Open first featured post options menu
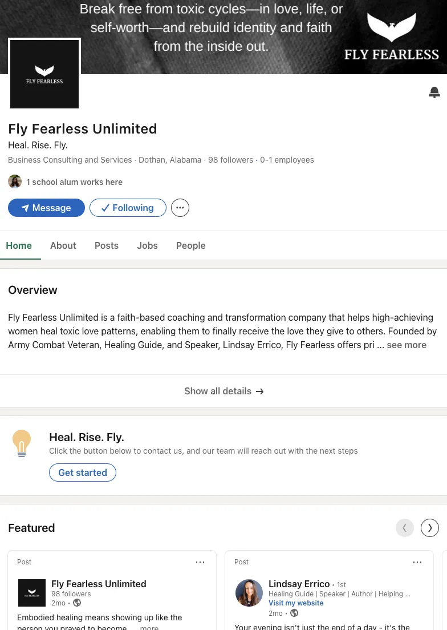 [x=200, y=562]
